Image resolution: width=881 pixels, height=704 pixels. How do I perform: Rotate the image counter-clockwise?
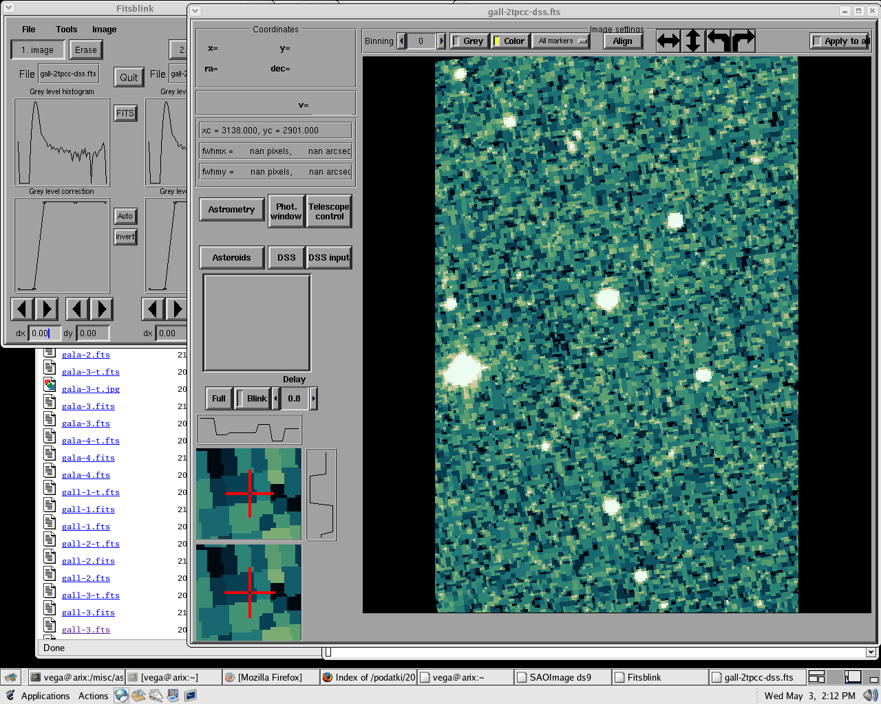tap(718, 41)
